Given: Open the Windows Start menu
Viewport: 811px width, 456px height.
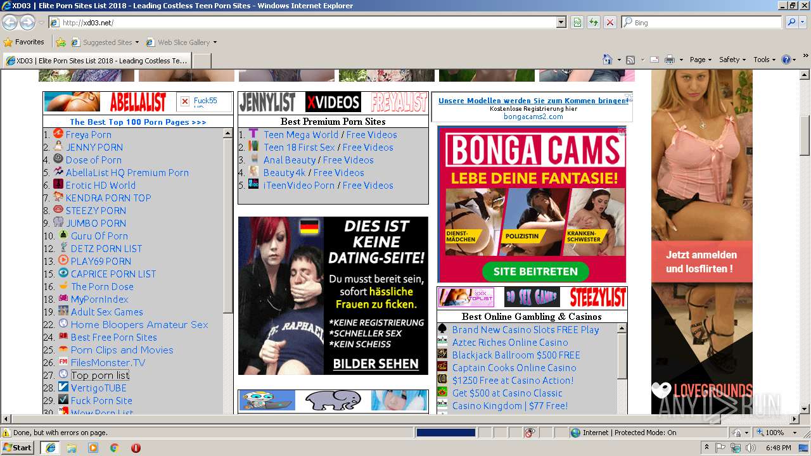Looking at the screenshot, I should (18, 447).
